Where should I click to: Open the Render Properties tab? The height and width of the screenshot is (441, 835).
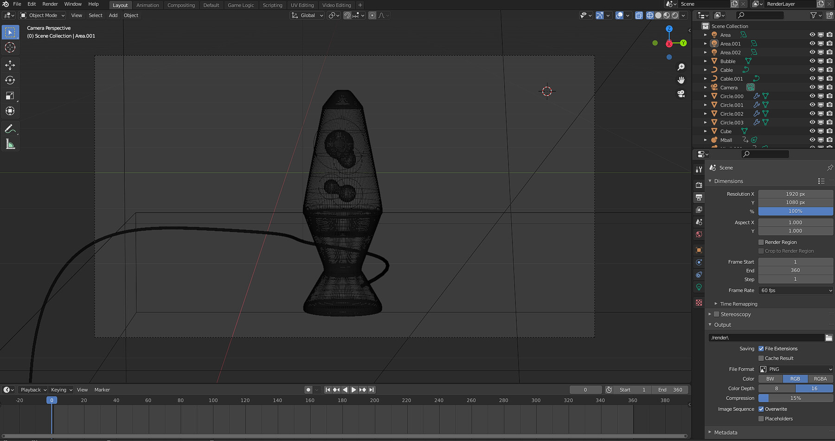(x=699, y=185)
